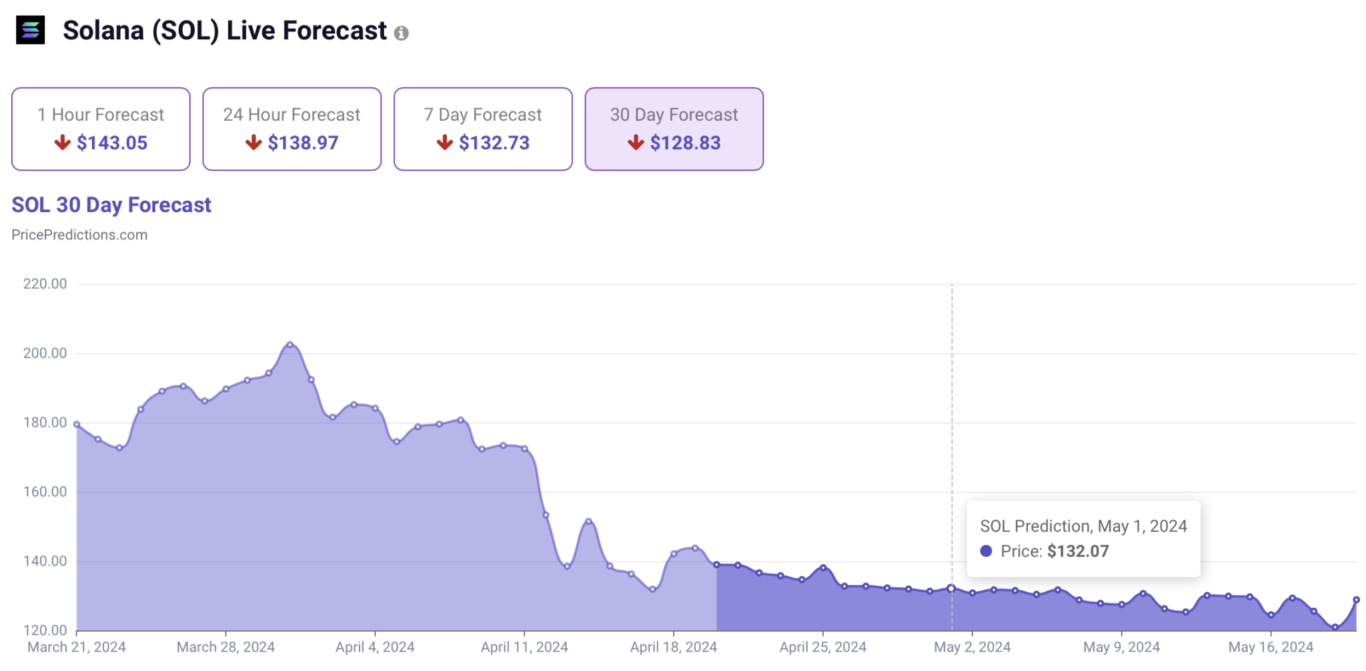The width and height of the screenshot is (1366, 671).
Task: Click the 220.00 y-axis label
Action: point(45,284)
